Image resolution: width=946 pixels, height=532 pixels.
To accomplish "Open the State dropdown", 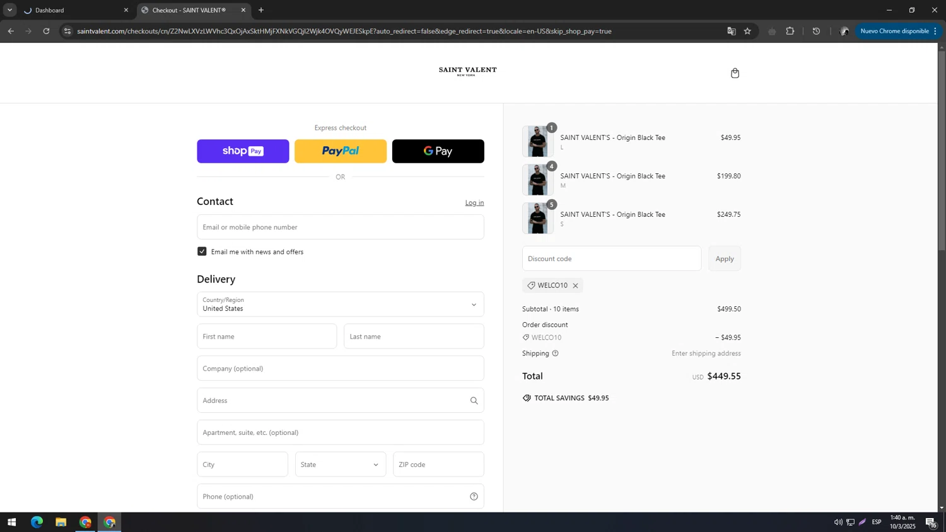I will click(341, 465).
